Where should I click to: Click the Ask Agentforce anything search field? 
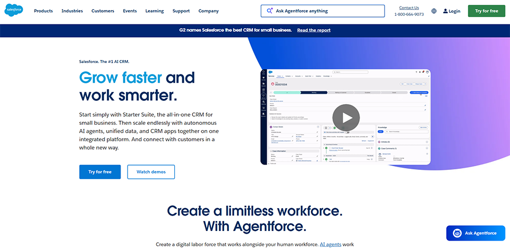click(x=322, y=11)
